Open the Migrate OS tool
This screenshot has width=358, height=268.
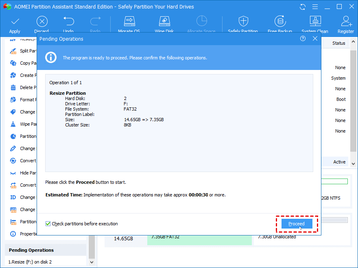pos(129,22)
